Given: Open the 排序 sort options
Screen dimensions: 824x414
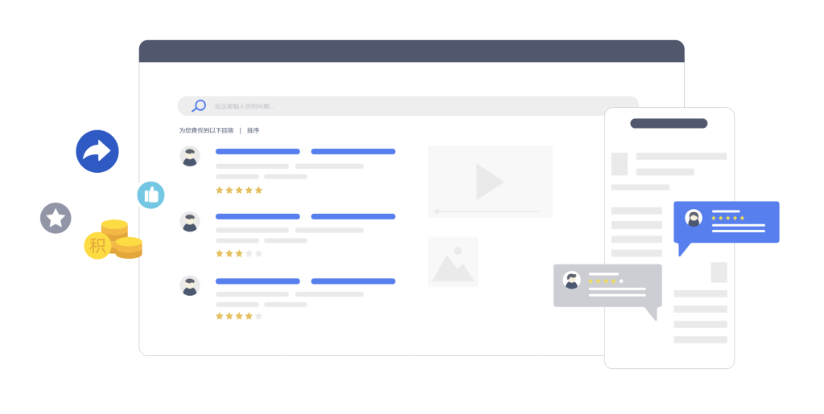Looking at the screenshot, I should [x=253, y=130].
